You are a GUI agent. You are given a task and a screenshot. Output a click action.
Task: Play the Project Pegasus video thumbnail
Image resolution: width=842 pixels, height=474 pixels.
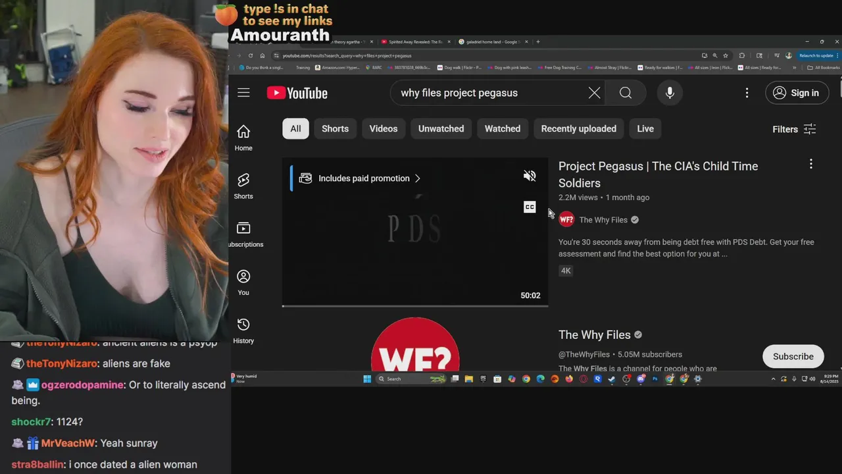pyautogui.click(x=415, y=232)
